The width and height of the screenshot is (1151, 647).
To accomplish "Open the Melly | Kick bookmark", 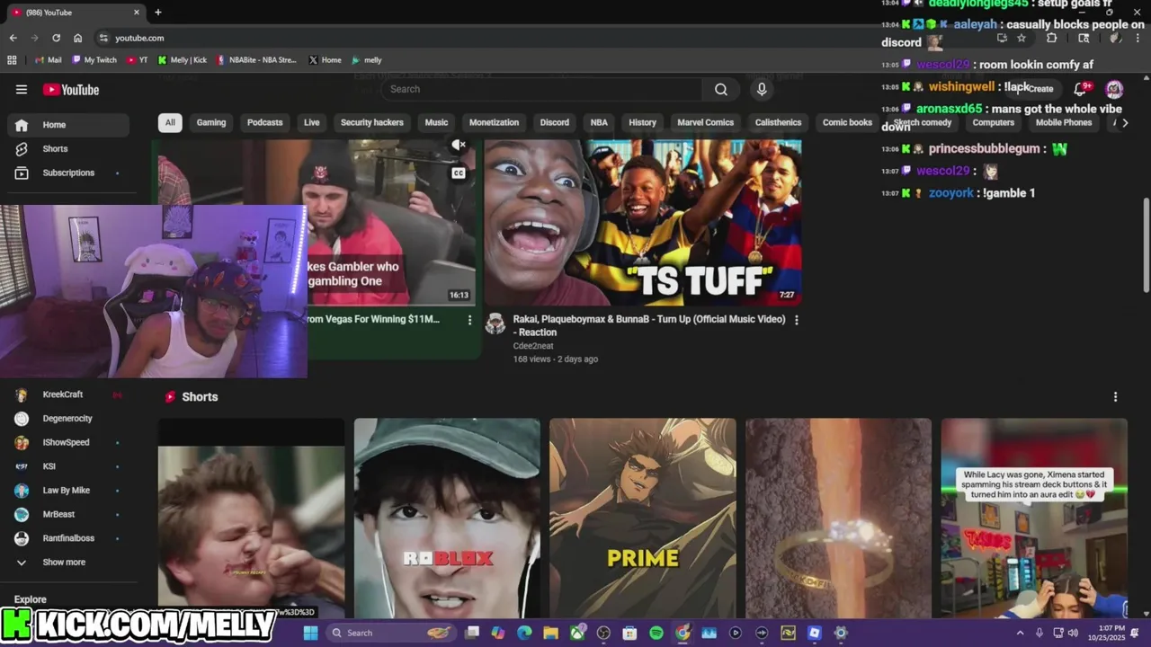I will [x=182, y=60].
